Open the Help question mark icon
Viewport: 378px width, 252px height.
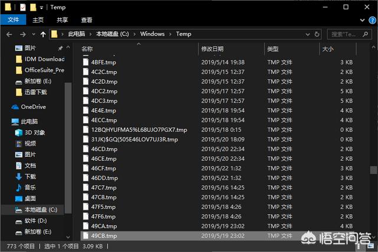[373, 20]
